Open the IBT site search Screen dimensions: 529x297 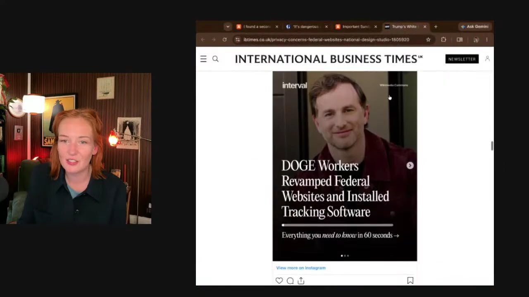215,59
